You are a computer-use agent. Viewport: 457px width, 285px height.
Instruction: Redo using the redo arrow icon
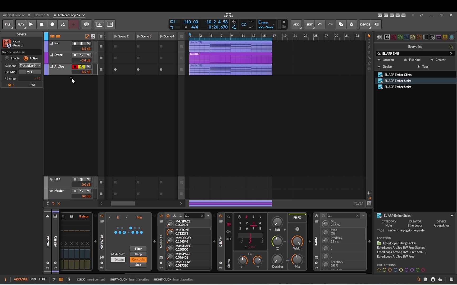click(x=330, y=24)
